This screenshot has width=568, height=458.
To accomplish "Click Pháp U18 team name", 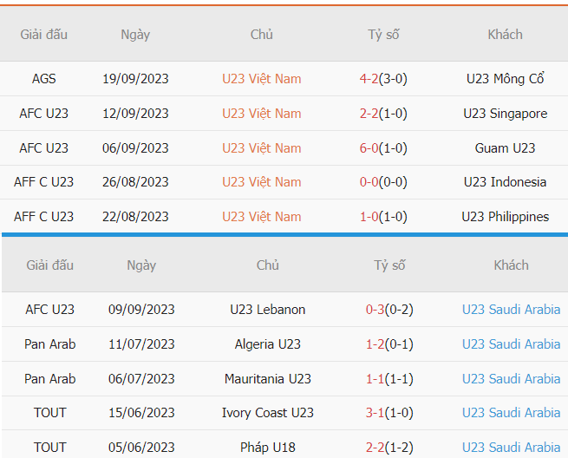I will tap(267, 448).
